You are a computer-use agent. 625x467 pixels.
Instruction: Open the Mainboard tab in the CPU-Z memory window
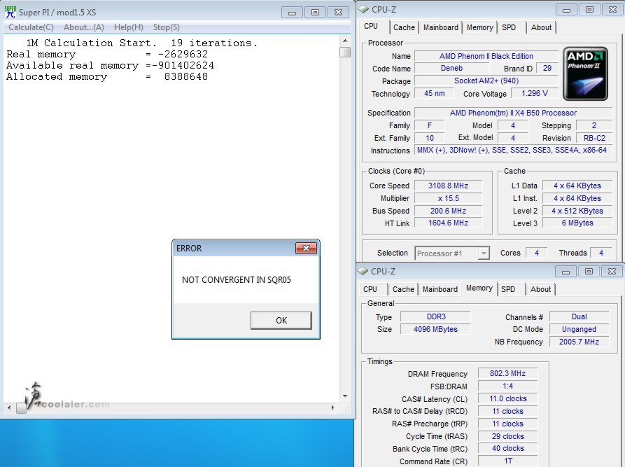coord(440,289)
